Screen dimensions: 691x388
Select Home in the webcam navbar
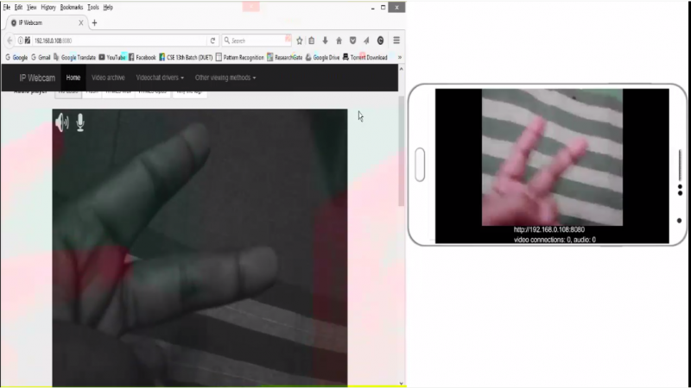[73, 78]
